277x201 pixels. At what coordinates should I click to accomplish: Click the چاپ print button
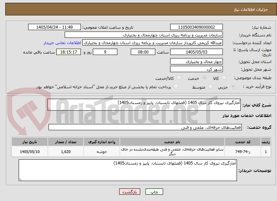coord(154,192)
